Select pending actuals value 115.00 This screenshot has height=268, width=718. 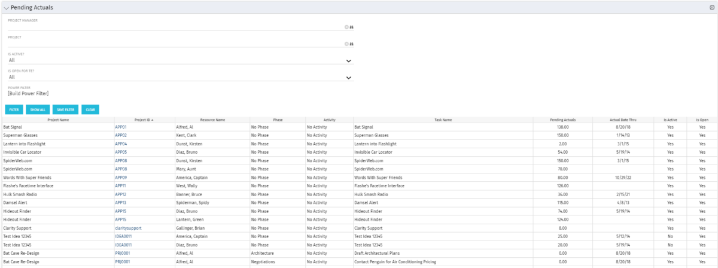562,203
